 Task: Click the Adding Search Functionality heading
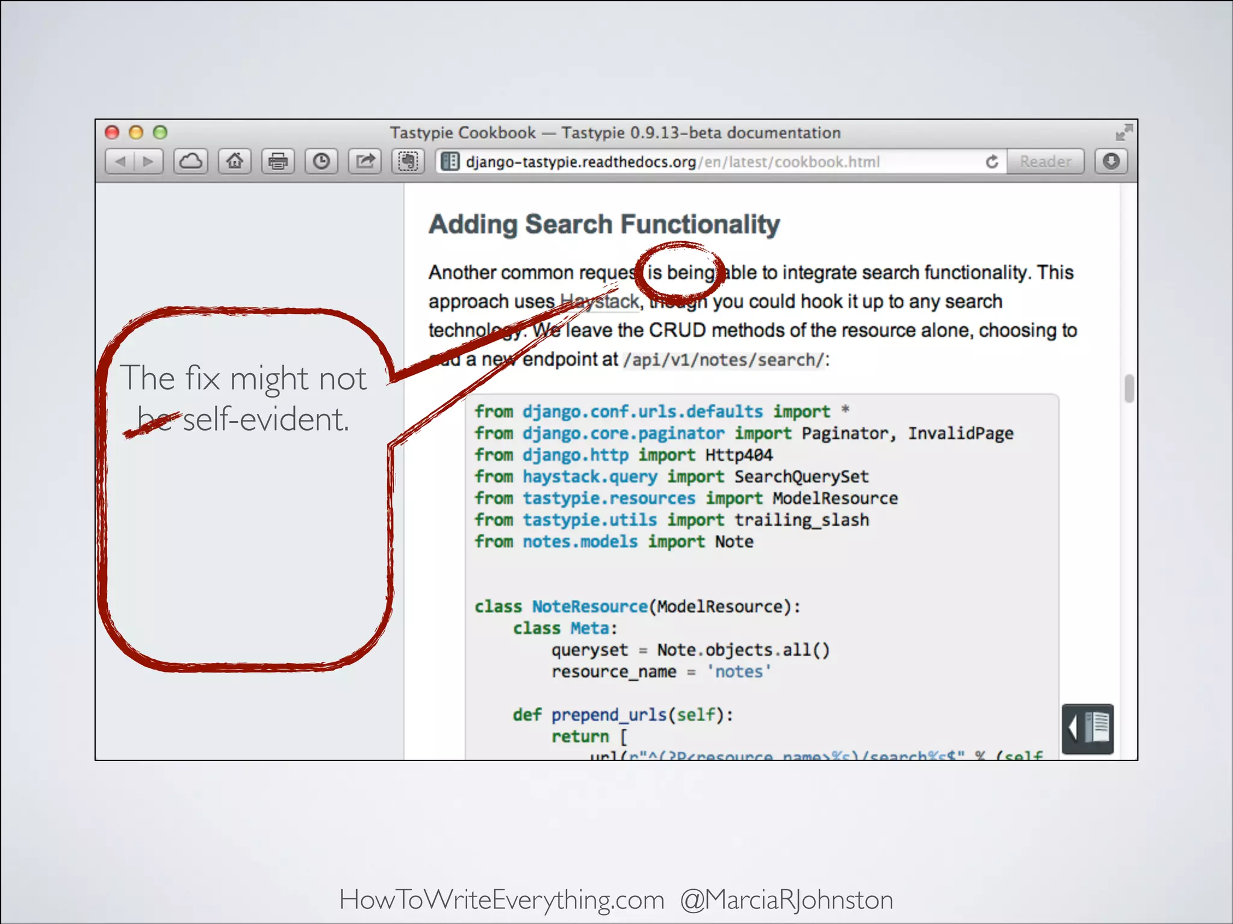click(x=604, y=224)
